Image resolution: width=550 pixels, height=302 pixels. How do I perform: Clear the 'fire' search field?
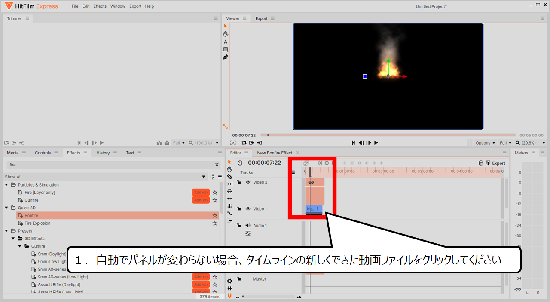coord(217,165)
